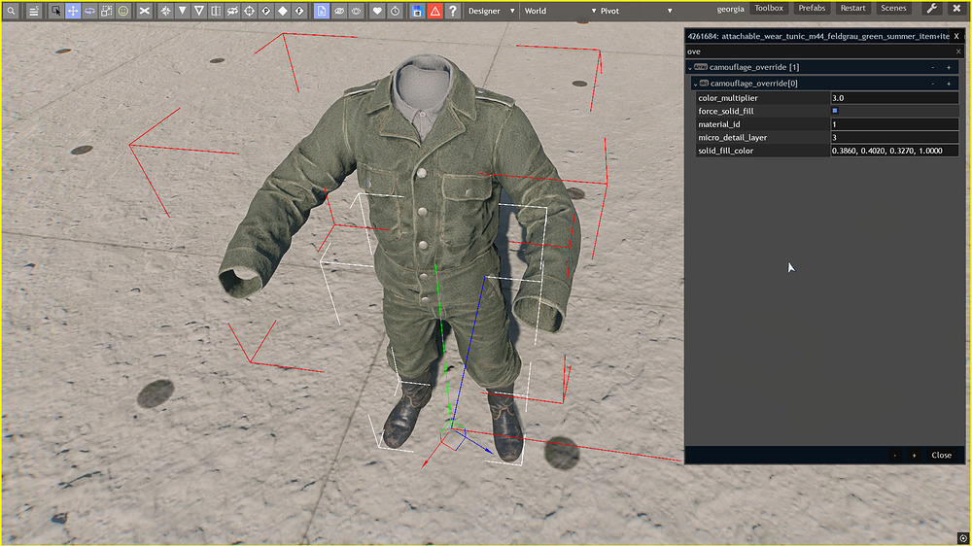Viewport: 972px width, 546px height.
Task: Open help via the question mark icon
Action: point(452,11)
